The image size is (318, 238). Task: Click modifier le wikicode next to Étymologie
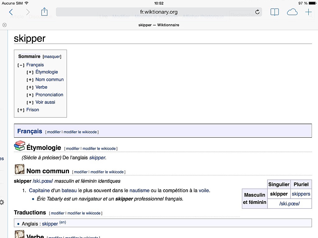[x=99, y=148]
